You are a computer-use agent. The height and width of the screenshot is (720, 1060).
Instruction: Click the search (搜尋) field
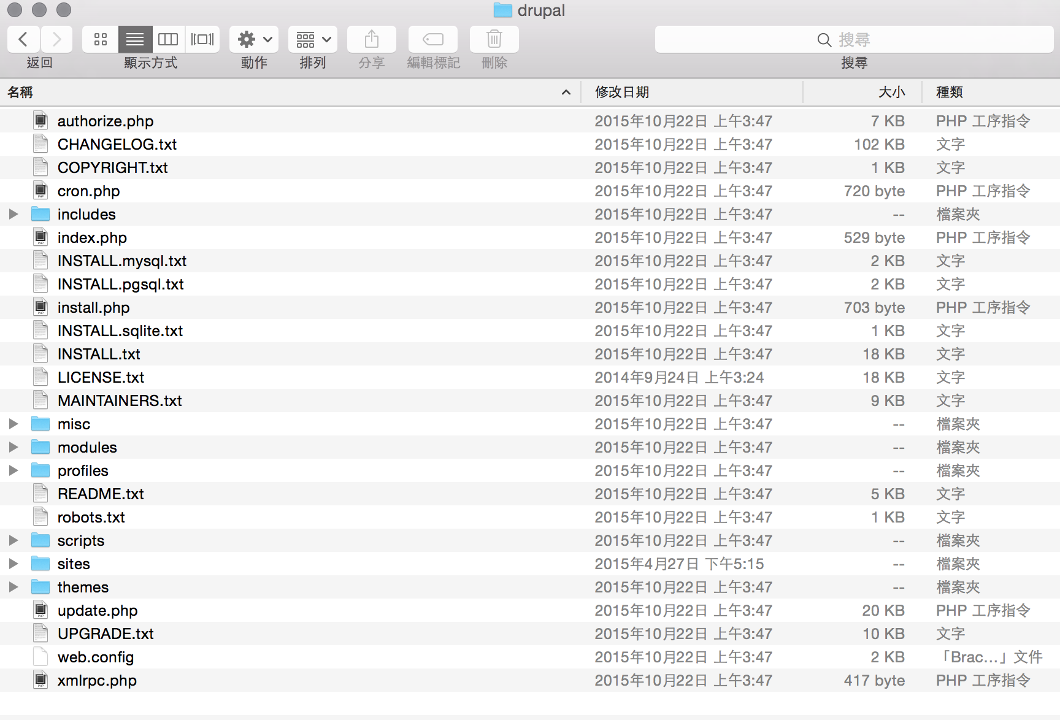854,39
